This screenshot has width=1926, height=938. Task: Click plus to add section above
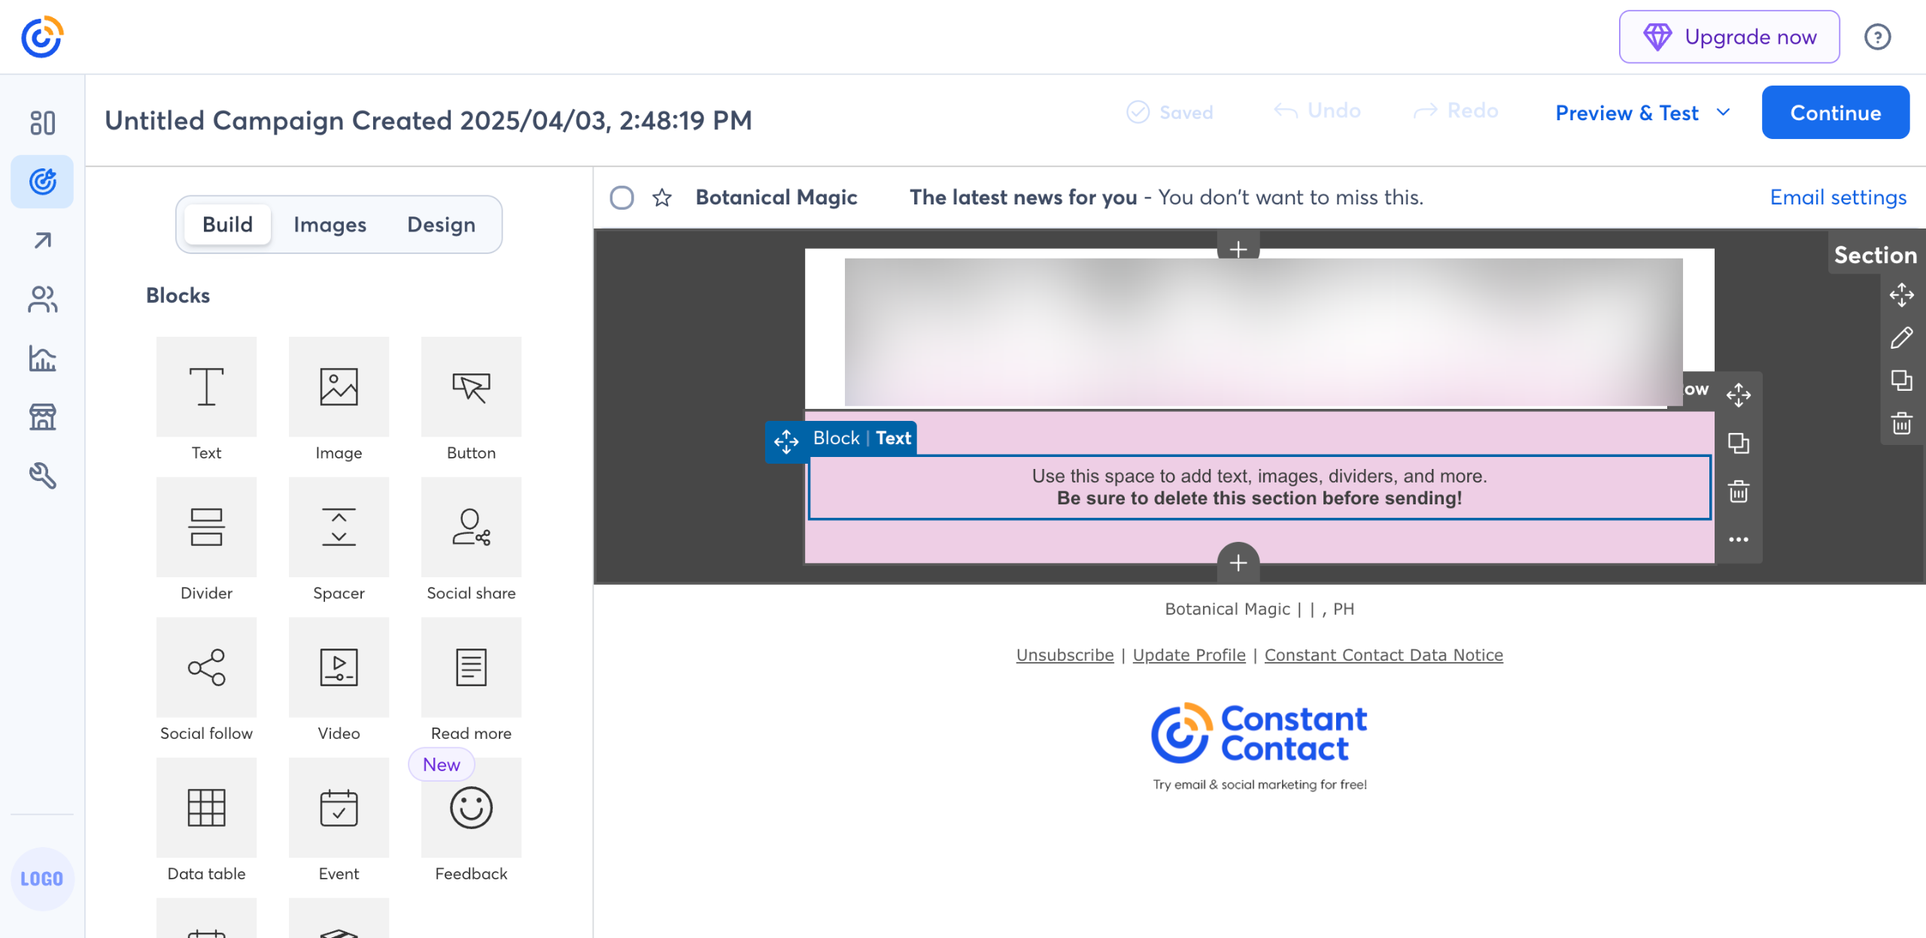1238,248
